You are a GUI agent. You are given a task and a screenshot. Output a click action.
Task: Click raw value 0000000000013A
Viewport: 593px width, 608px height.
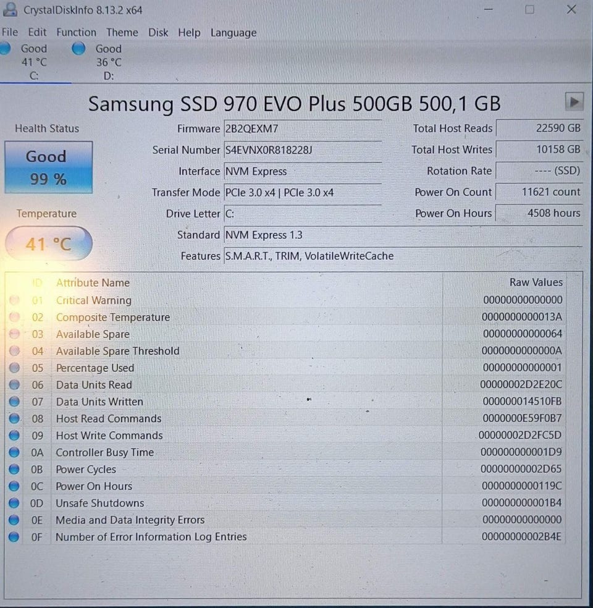click(x=522, y=317)
